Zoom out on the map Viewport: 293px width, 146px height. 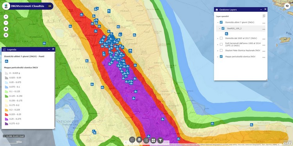click(x=6, y=23)
